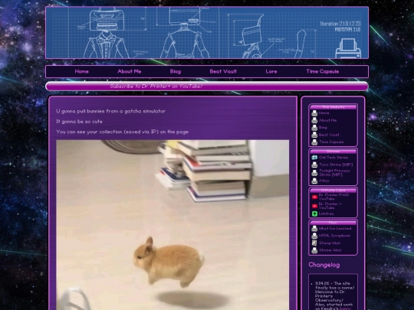Screen dimensions: 414x310
Task: Click the printer icon beside Twilight Princess Shrine
Action: click(x=314, y=173)
